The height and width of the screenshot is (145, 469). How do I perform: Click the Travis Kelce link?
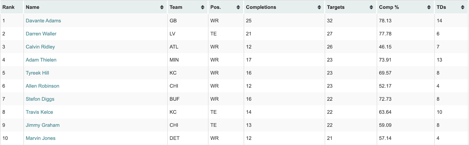tap(40, 112)
